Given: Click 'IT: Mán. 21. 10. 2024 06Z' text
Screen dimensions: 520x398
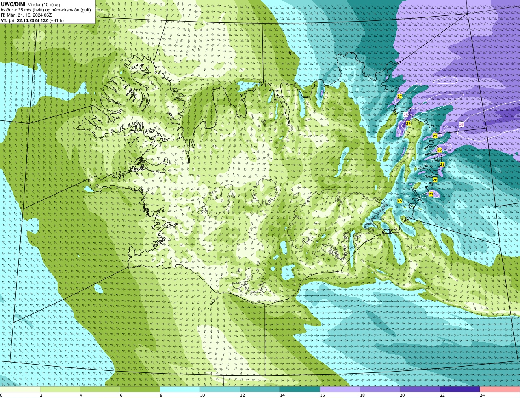Looking at the screenshot, I should tap(26, 15).
